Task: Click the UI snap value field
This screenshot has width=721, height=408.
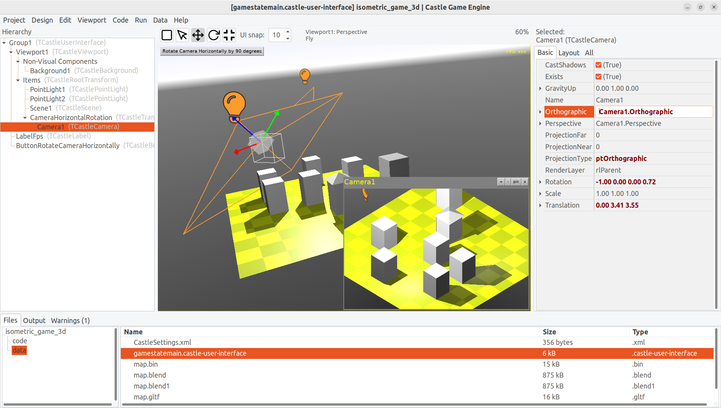Action: pos(276,35)
